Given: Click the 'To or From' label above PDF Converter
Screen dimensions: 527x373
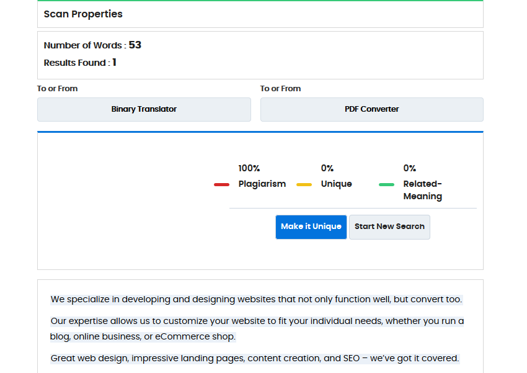Looking at the screenshot, I should point(280,89).
